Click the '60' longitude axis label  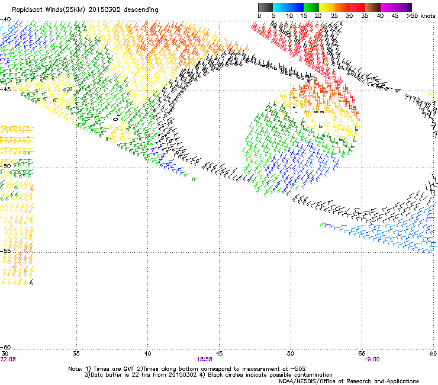pos(433,354)
